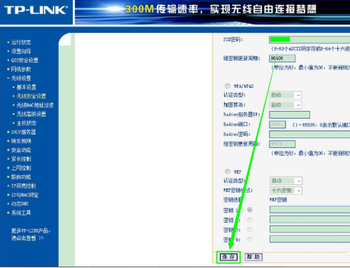Open 动态DNS menu item

tap(20, 204)
